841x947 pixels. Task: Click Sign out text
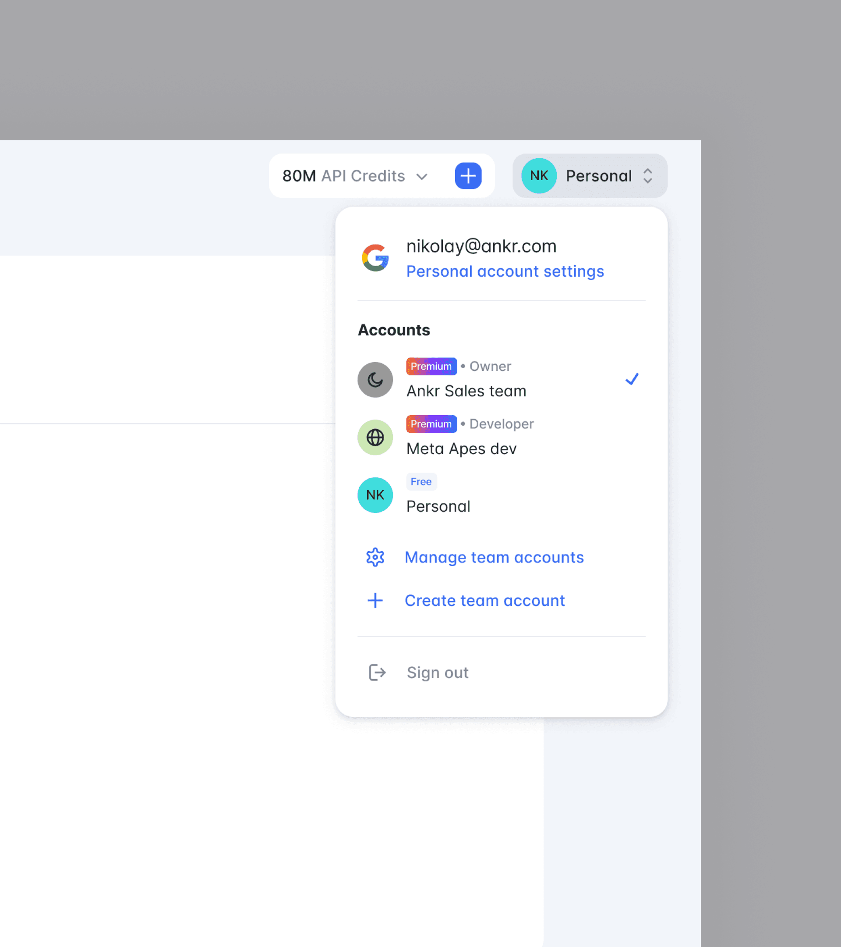pos(438,672)
